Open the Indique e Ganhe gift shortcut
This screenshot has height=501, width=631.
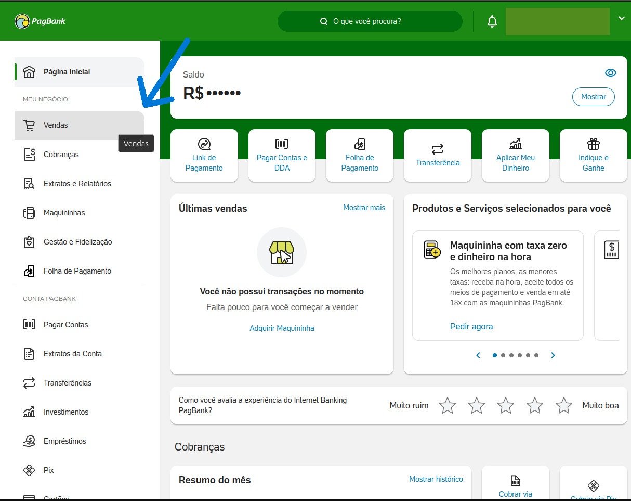594,156
